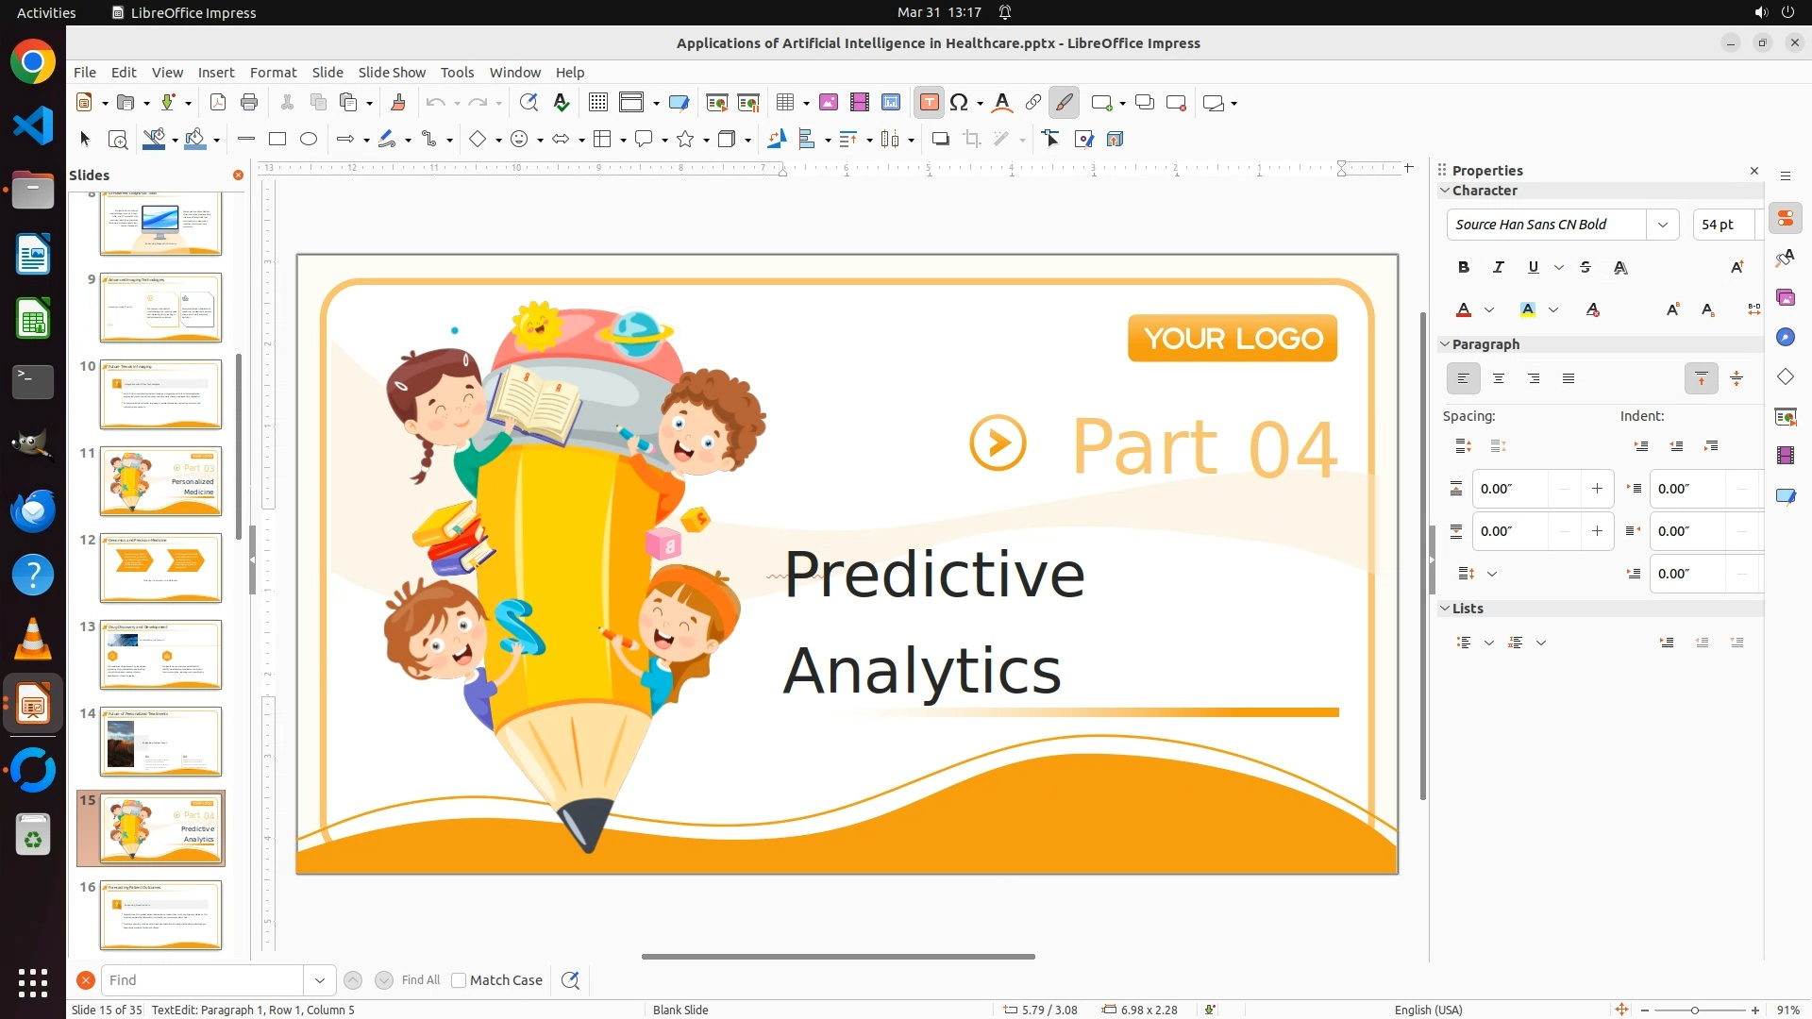Click the Insert Table icon
Screen dimensions: 1812x1019
pyautogui.click(x=784, y=103)
